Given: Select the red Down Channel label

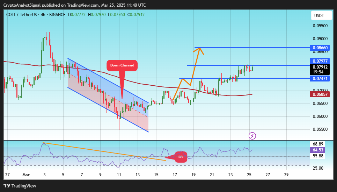Looking at the screenshot, I should click(x=122, y=65).
